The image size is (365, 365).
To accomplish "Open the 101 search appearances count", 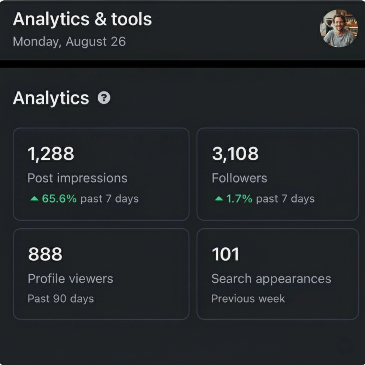I will pyautogui.click(x=225, y=255).
